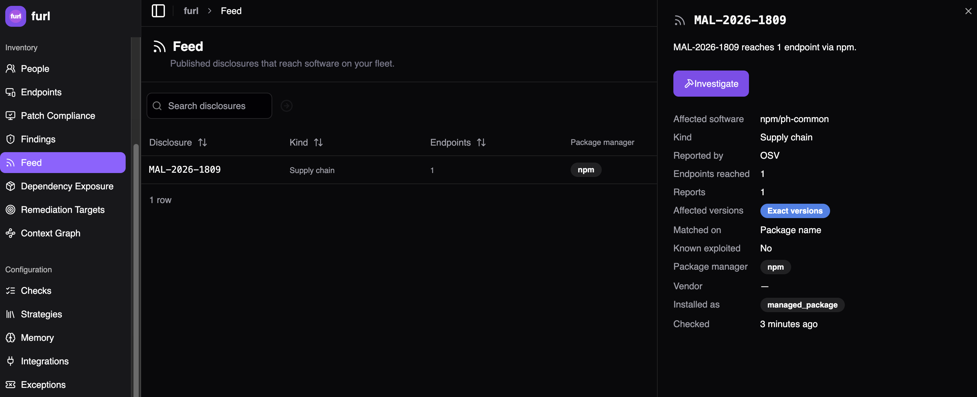
Task: Click the managed_package badge
Action: (x=802, y=305)
